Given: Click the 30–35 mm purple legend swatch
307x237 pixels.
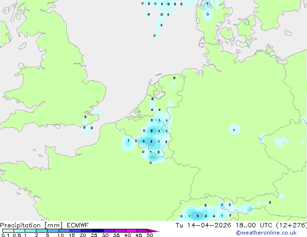Looking at the screenshot, I should [108, 231].
